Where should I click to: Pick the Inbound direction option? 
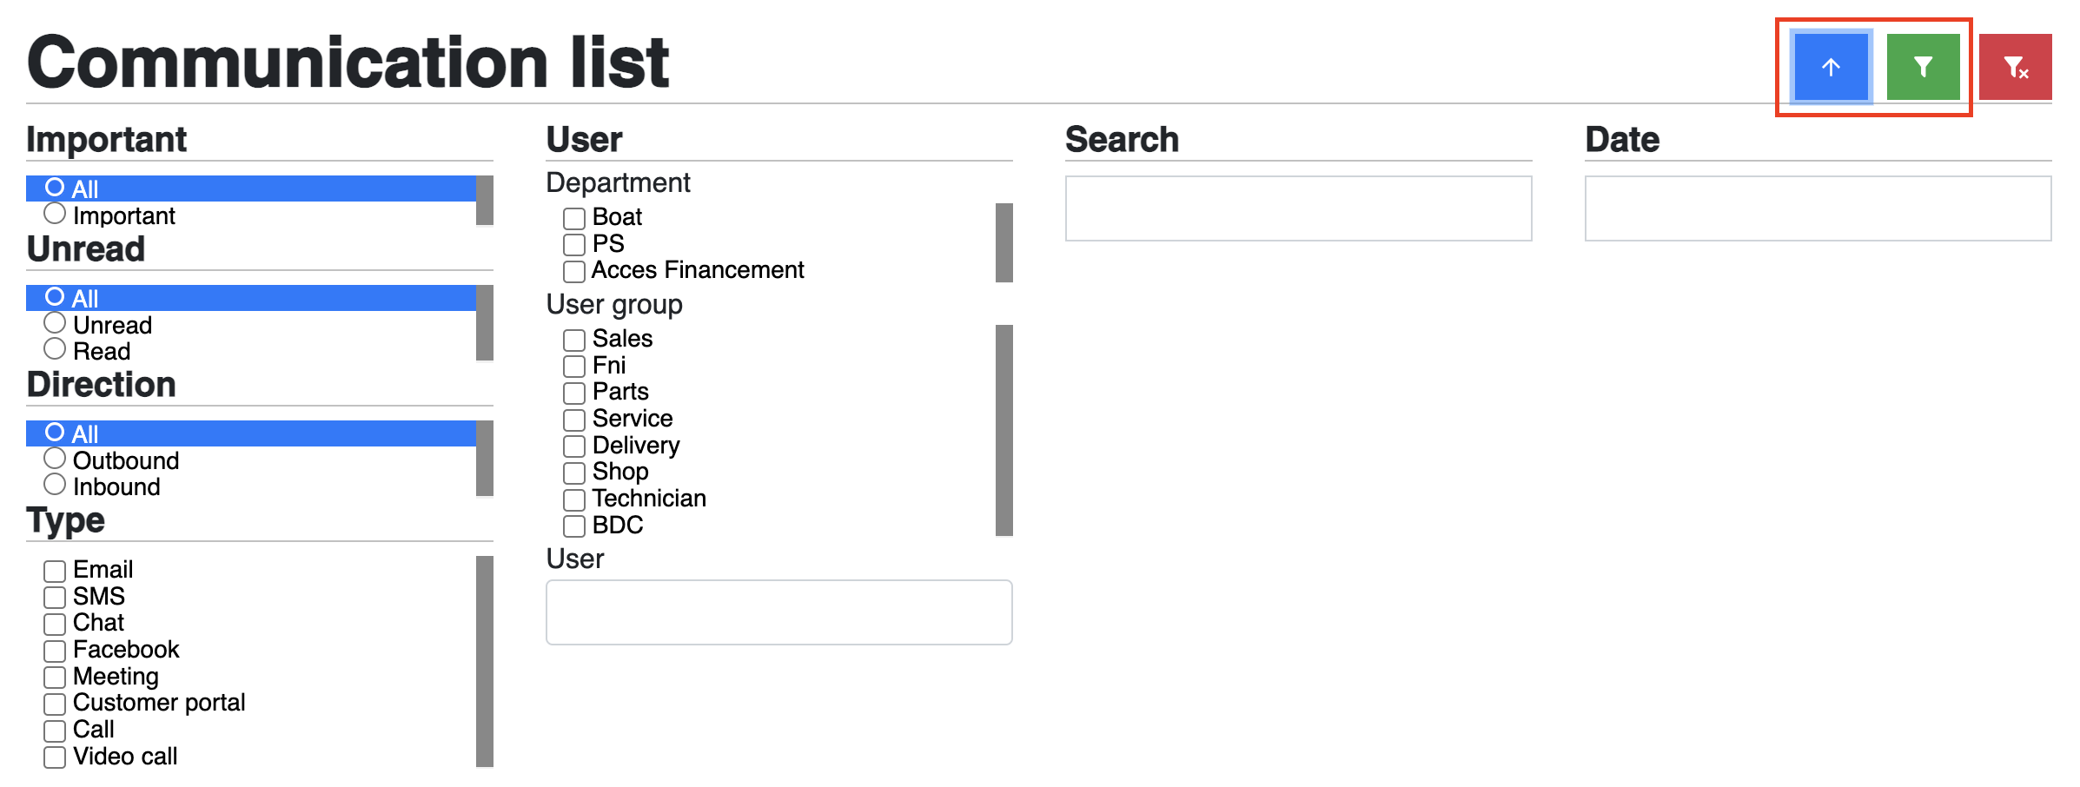(x=55, y=485)
